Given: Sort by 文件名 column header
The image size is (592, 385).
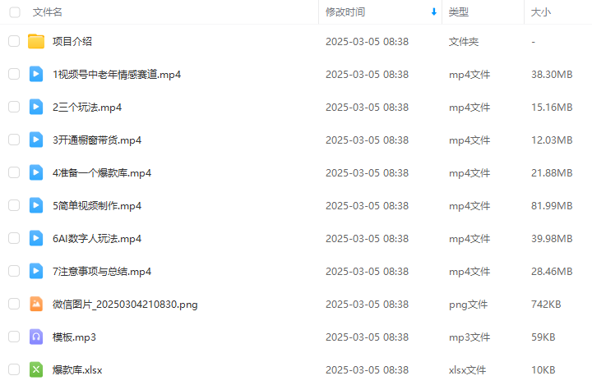Looking at the screenshot, I should point(47,12).
